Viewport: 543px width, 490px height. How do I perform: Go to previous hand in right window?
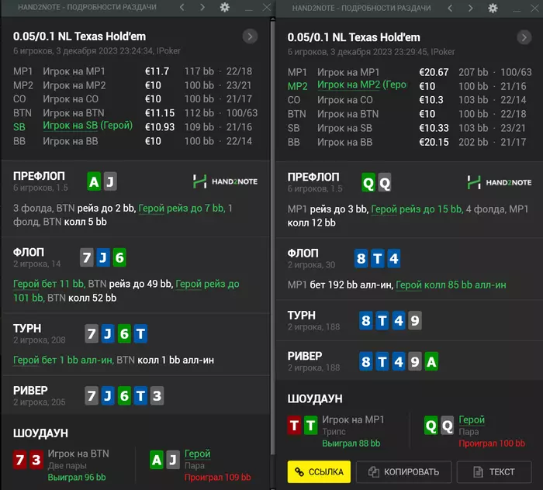[x=450, y=8]
